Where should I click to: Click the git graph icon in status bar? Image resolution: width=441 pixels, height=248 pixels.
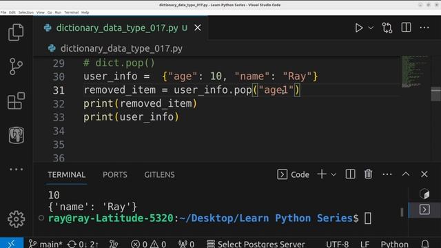[x=114, y=244]
